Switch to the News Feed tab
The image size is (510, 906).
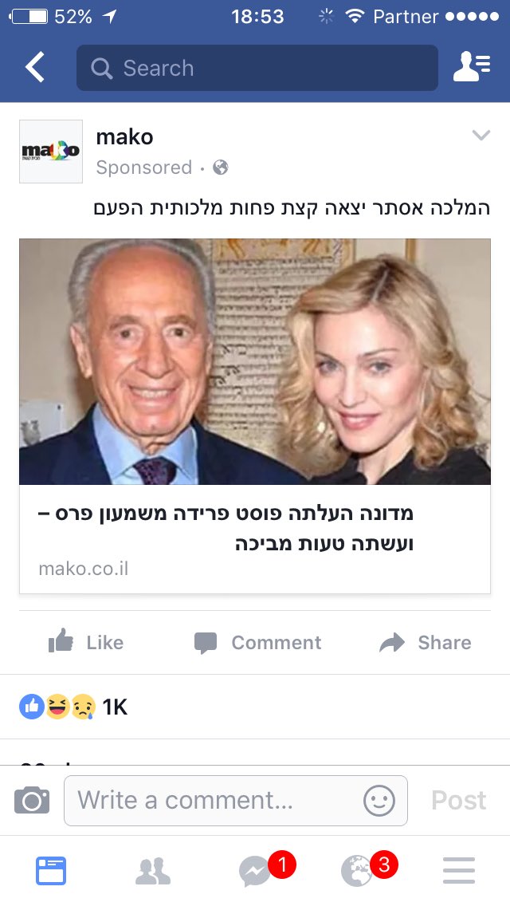[x=51, y=871]
